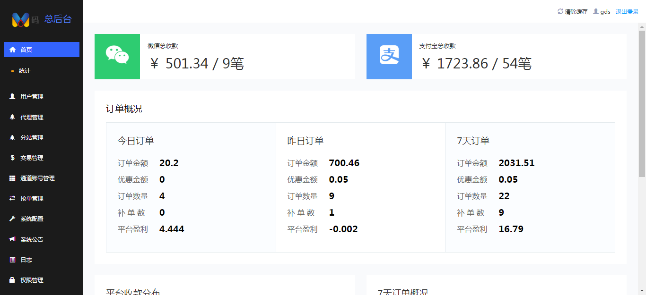Click the lock icon beside 权限管理
This screenshot has width=646, height=295.
(x=13, y=280)
